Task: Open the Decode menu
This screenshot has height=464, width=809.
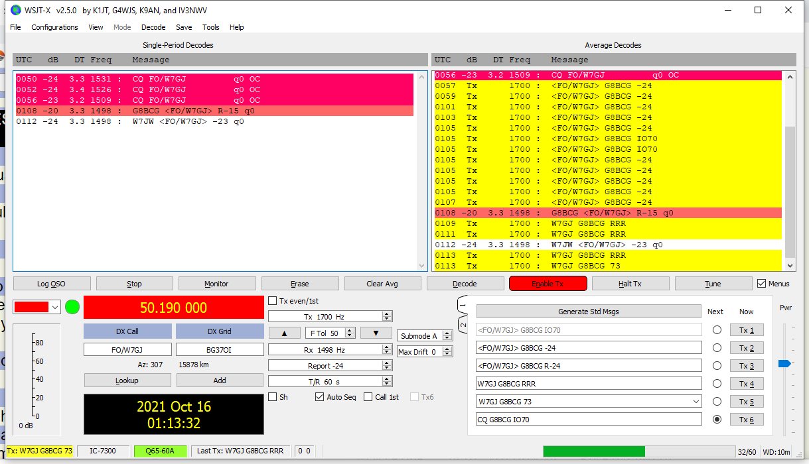Action: pos(153,27)
